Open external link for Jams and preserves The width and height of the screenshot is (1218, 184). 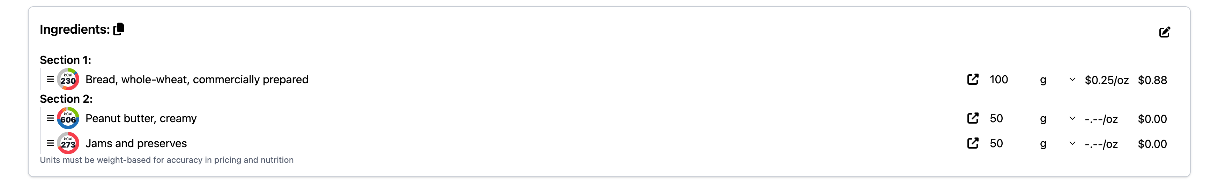click(x=973, y=143)
